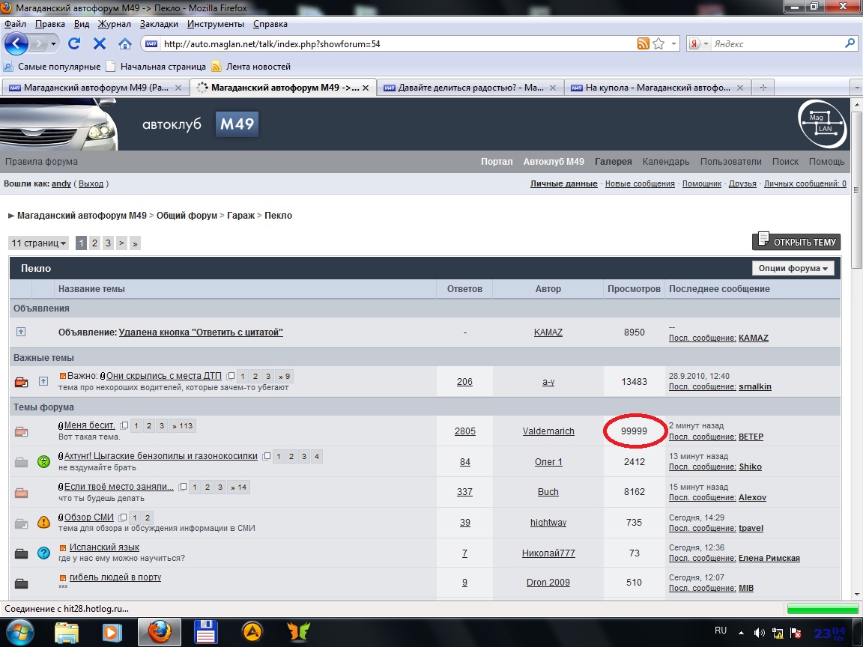Reload the page with the refresh icon
Screen dimensions: 863x647
click(74, 43)
